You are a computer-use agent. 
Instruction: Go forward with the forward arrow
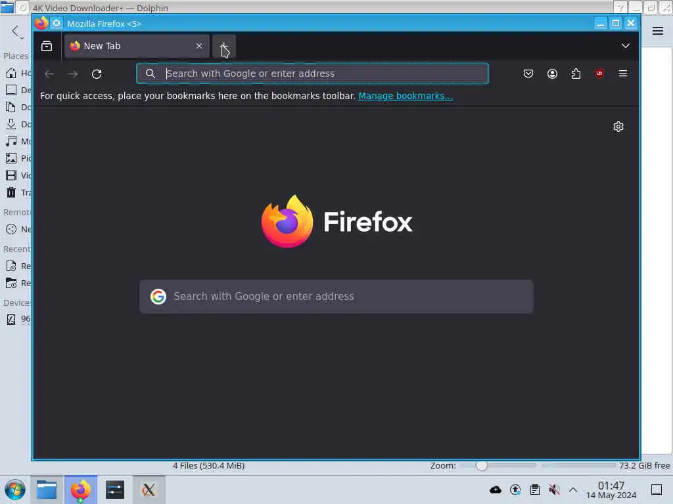point(73,73)
